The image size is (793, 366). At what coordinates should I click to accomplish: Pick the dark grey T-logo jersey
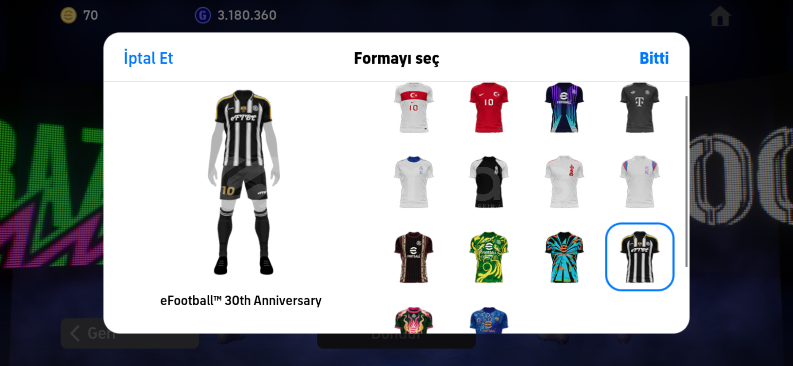[x=639, y=107]
